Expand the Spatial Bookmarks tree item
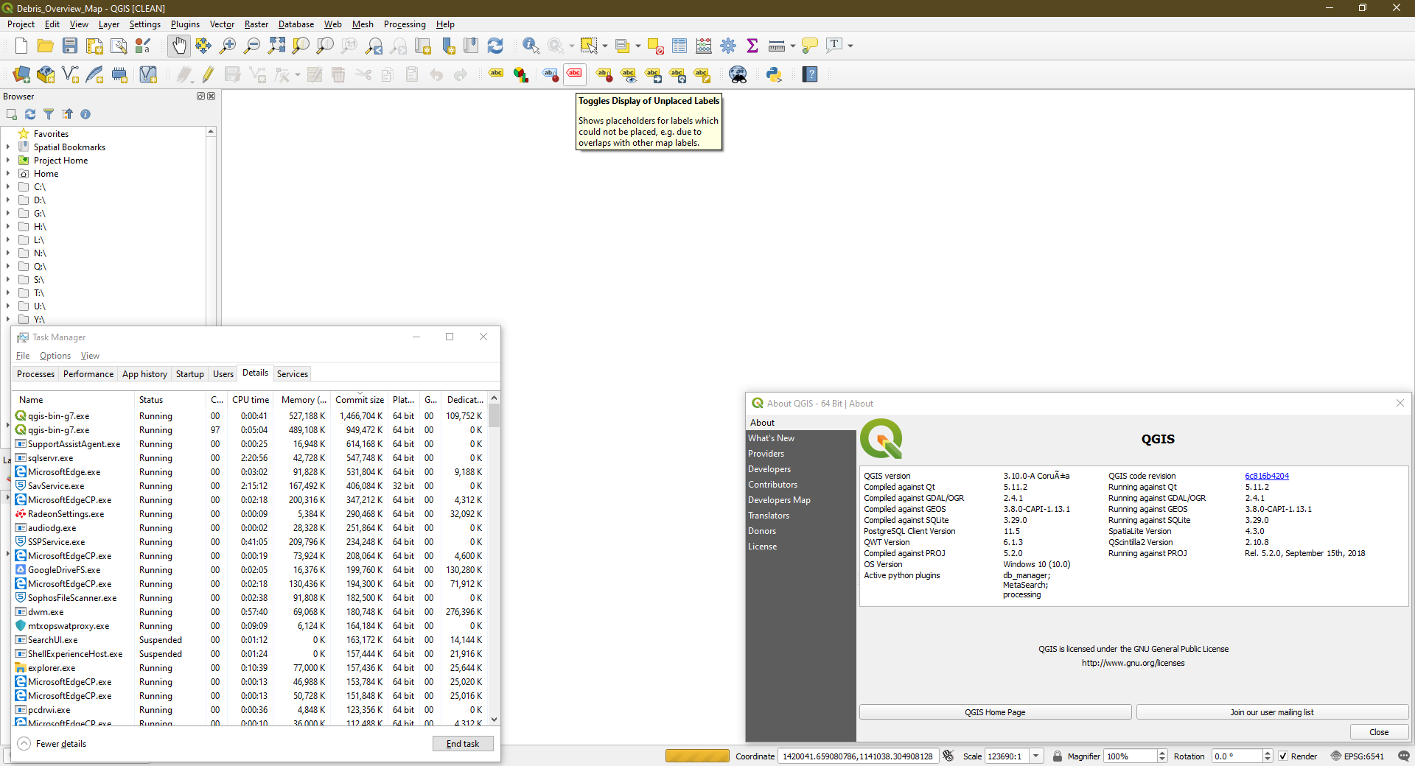The image size is (1415, 766). [8, 147]
